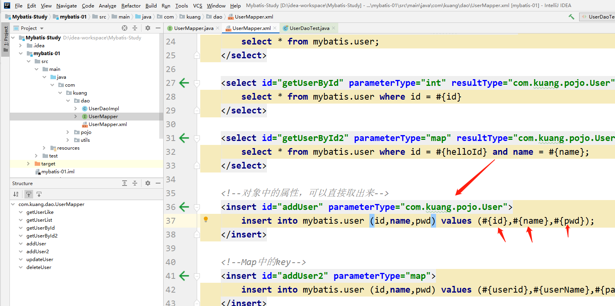Click line number 37 in the editor gutter
The height and width of the screenshot is (306, 615).
[171, 221]
